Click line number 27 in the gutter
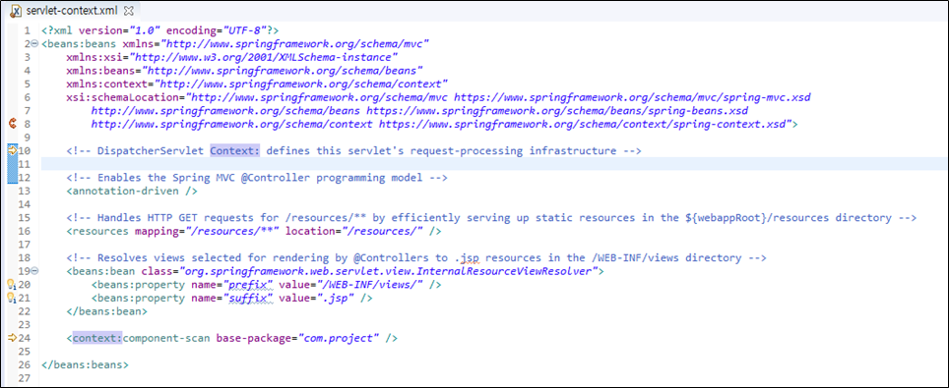This screenshot has height=388, width=949. pyautogui.click(x=25, y=378)
